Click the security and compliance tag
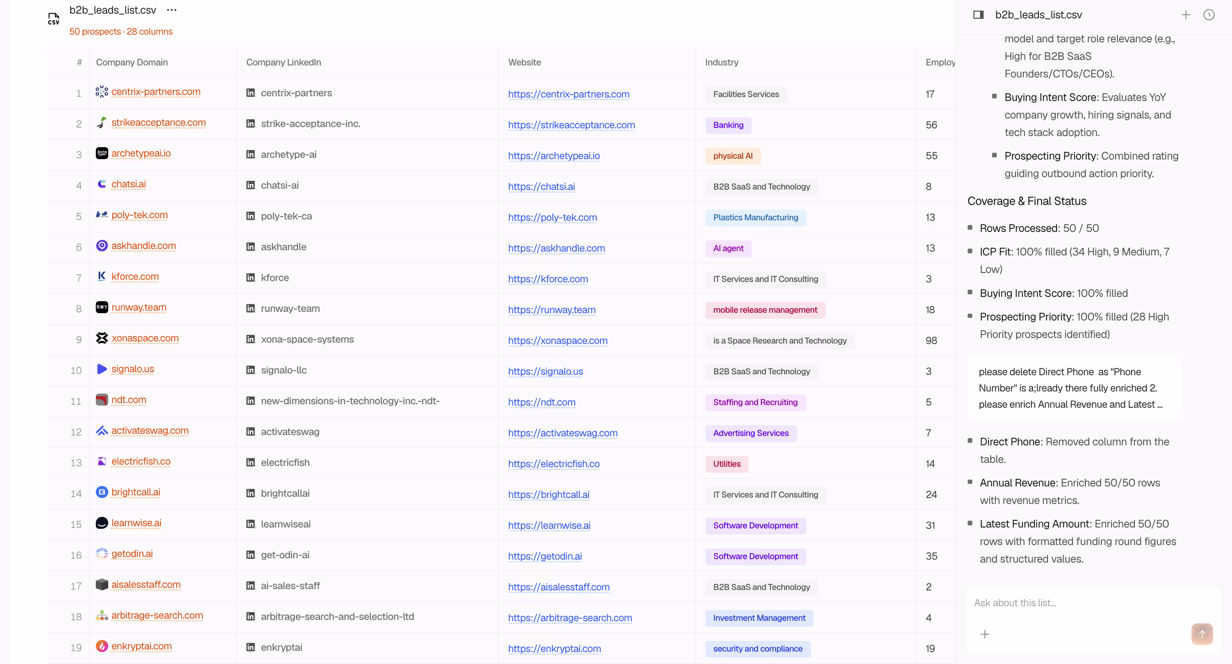The width and height of the screenshot is (1232, 664). pos(758,649)
